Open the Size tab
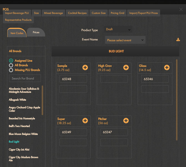The image size is (186, 167). [x=36, y=13]
